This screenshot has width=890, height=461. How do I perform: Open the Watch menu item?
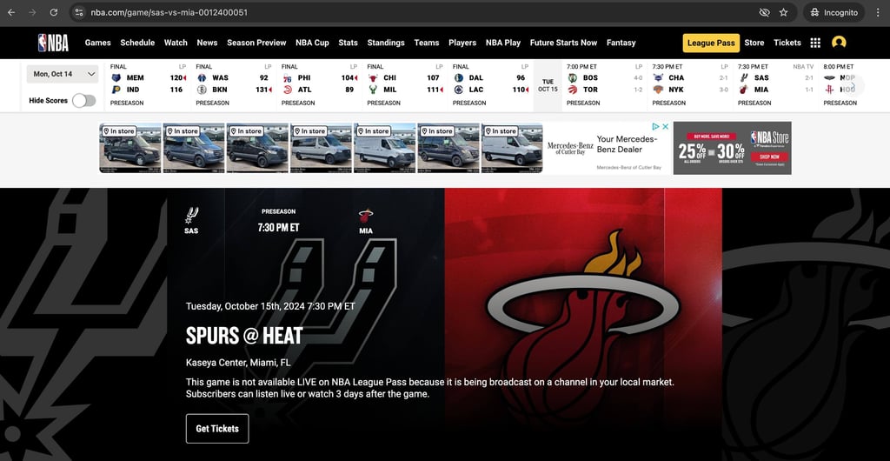pos(176,43)
